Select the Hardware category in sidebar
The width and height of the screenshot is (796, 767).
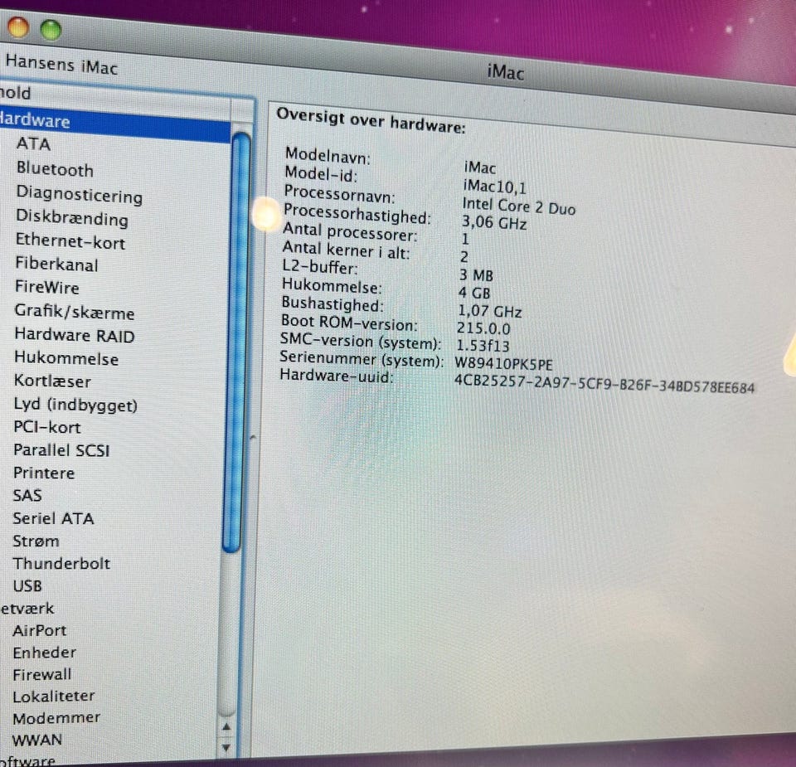coord(114,122)
